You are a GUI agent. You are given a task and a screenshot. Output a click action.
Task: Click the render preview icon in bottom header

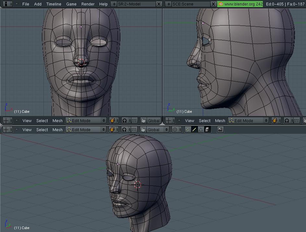pyautogui.click(x=220, y=130)
